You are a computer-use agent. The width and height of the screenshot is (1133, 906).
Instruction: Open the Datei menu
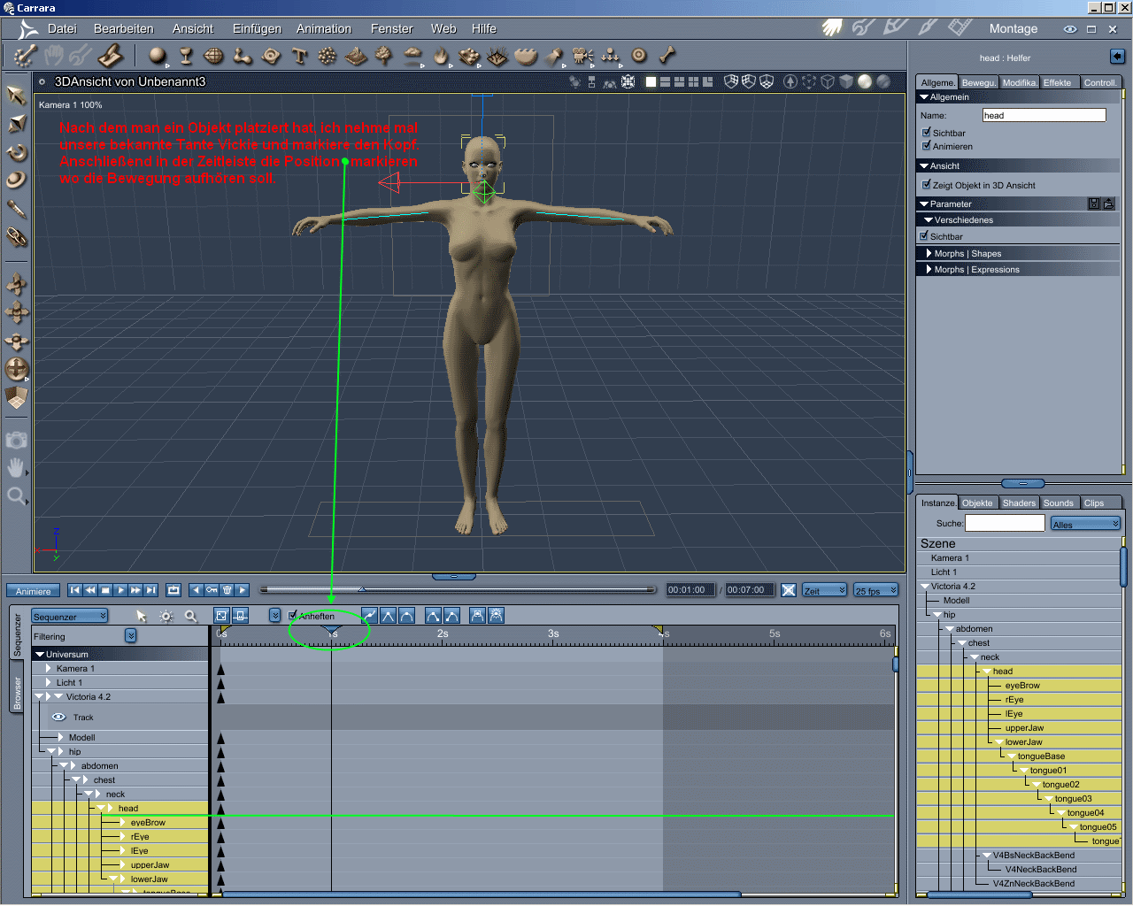[x=62, y=28]
